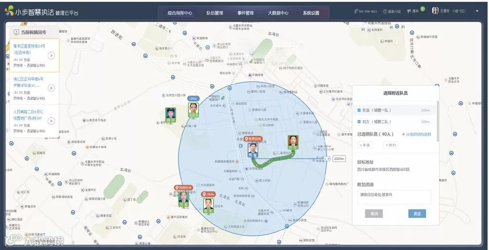
Task: Click 视频回传 badge above center officer
Action: pyautogui.click(x=253, y=139)
